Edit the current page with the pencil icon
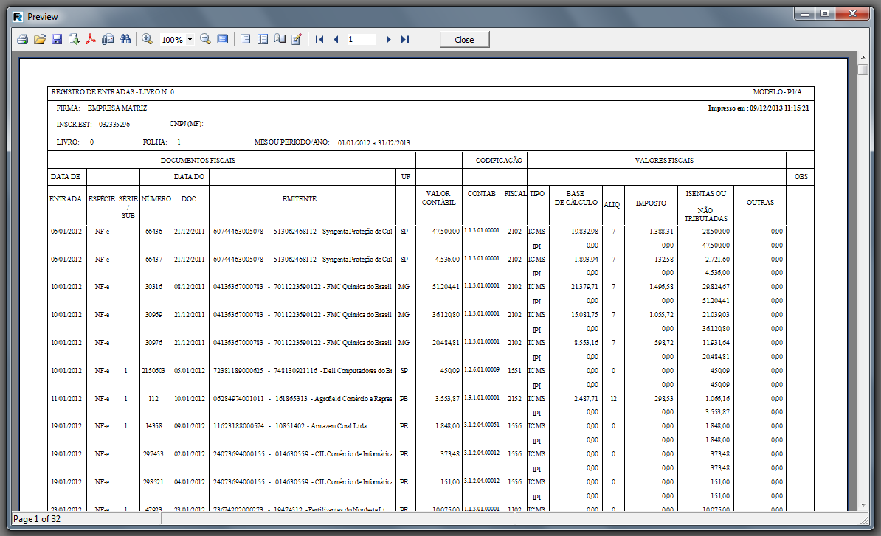 click(x=297, y=39)
